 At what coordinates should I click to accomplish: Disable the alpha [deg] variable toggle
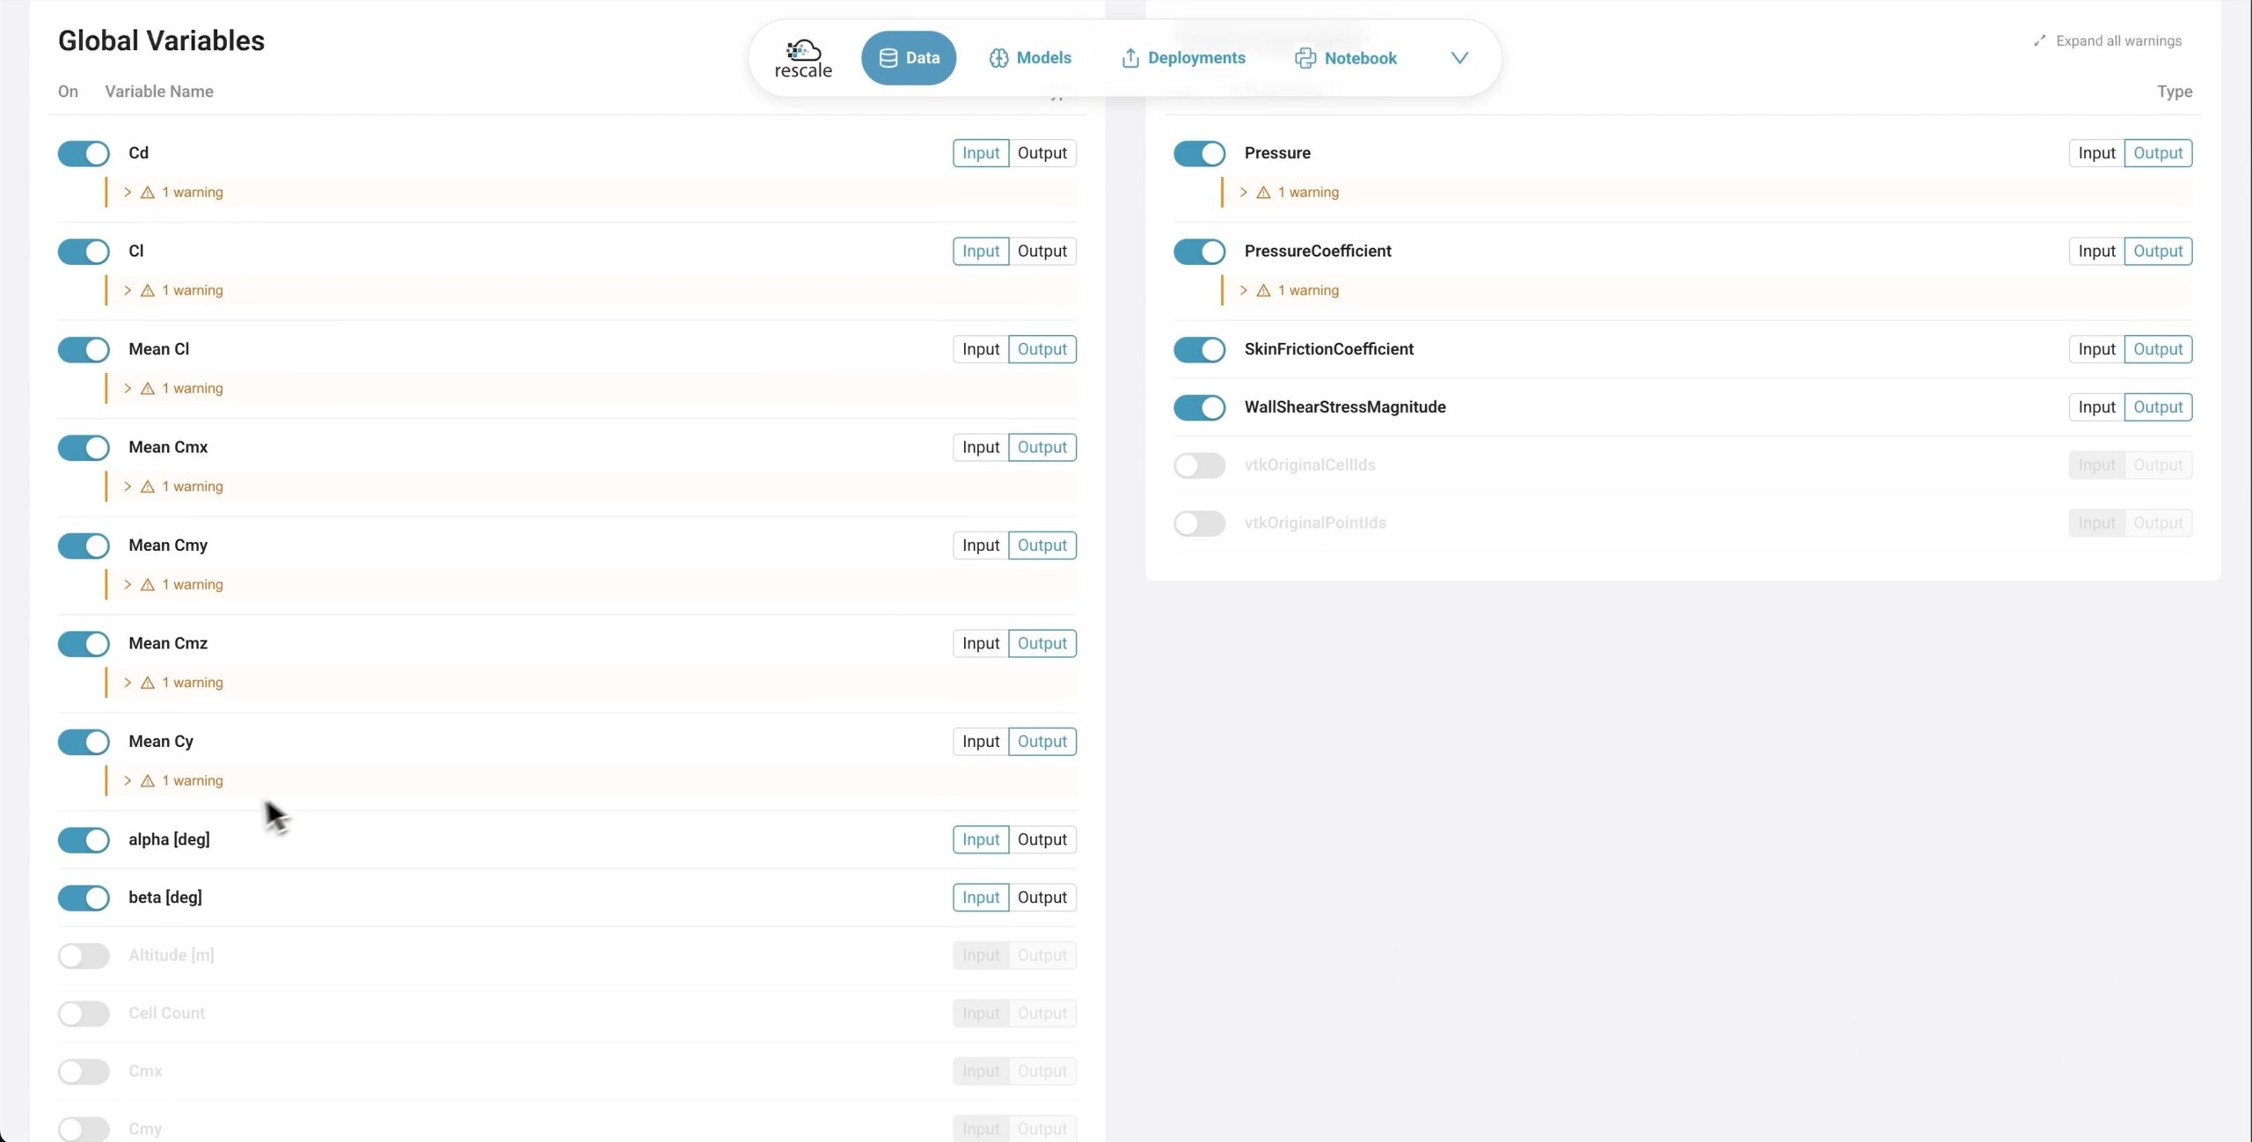[84, 839]
